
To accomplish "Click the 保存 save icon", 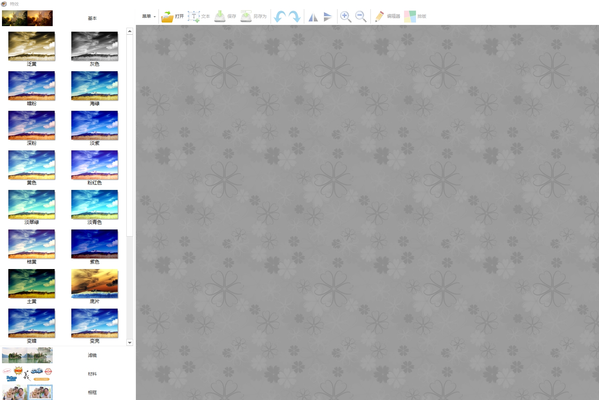I will [220, 17].
